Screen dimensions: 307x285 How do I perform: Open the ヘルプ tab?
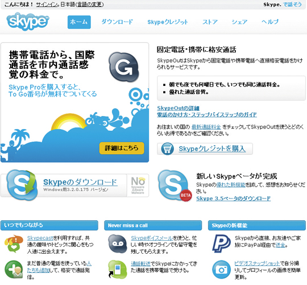click(270, 22)
